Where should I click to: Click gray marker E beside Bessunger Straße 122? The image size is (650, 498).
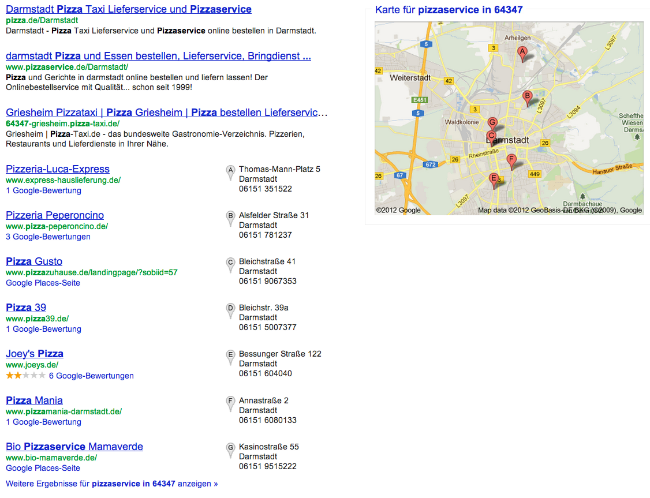coord(230,356)
